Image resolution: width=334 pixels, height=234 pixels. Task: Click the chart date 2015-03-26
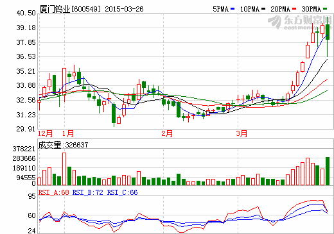(124, 9)
